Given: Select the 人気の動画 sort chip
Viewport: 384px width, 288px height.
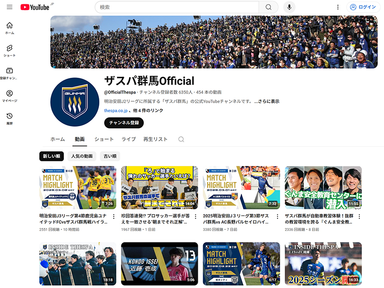Looking at the screenshot, I should tap(82, 156).
